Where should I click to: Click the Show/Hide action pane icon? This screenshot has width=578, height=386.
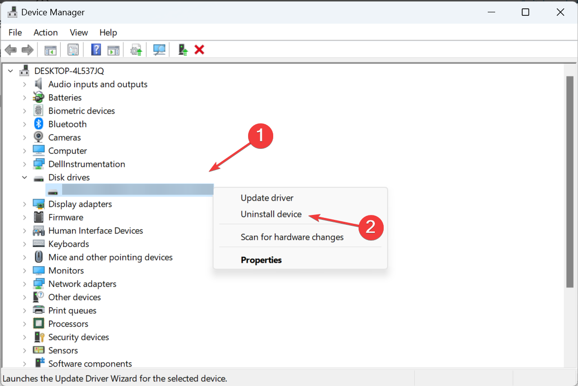(x=113, y=50)
